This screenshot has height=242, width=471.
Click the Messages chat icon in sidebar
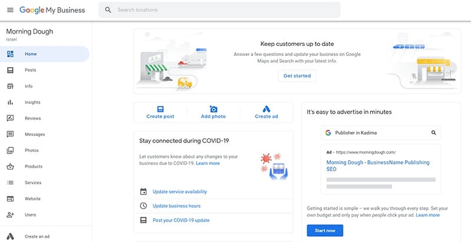coord(10,134)
